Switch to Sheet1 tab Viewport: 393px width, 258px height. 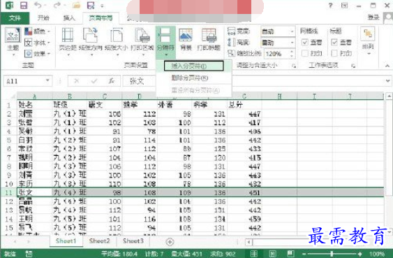click(66, 241)
